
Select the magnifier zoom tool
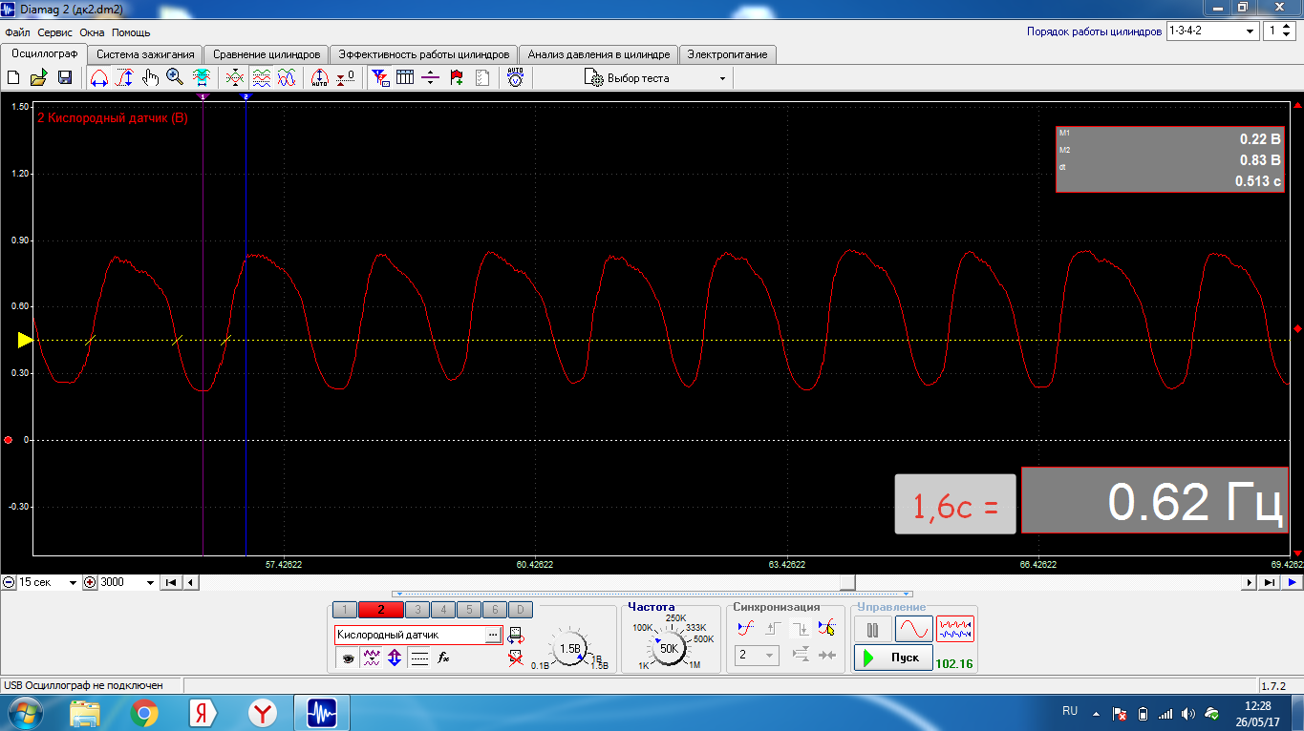tap(175, 78)
